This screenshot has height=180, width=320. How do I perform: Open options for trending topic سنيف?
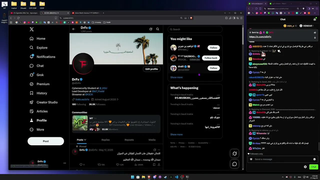coord(218,105)
